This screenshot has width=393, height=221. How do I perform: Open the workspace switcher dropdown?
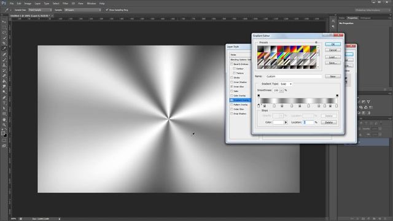pos(373,10)
